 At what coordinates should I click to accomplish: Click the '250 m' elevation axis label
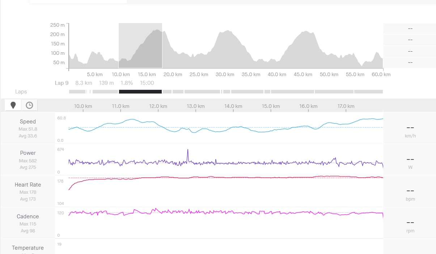[58, 25]
